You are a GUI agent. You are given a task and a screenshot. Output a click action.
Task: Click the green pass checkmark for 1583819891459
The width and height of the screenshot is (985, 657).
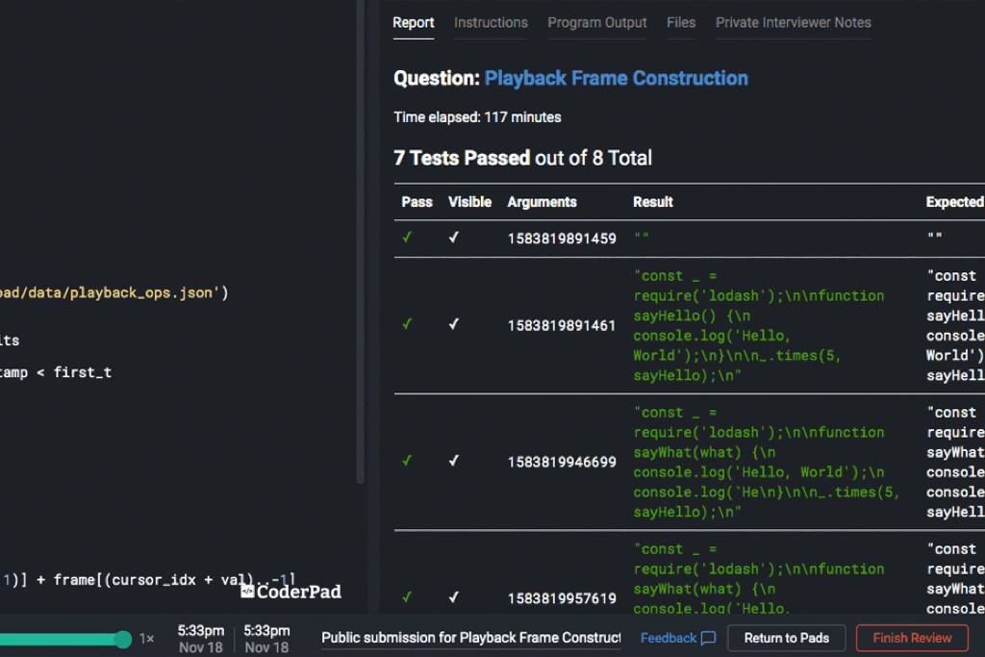pos(407,238)
